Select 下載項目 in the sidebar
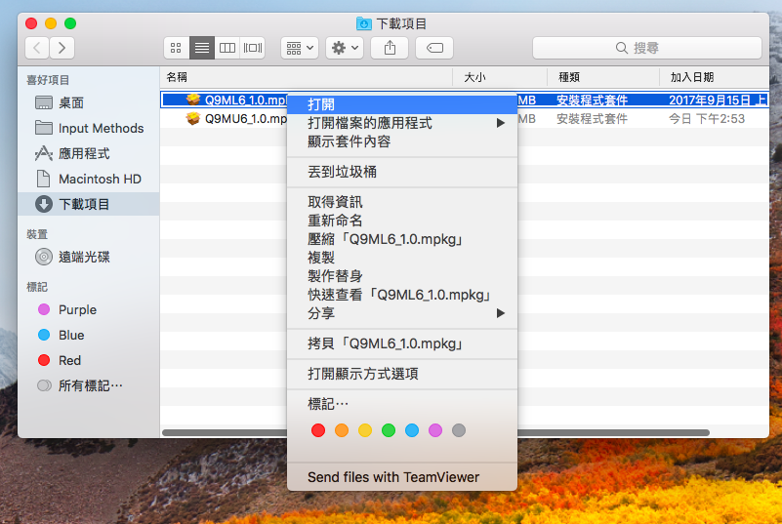 tap(89, 204)
